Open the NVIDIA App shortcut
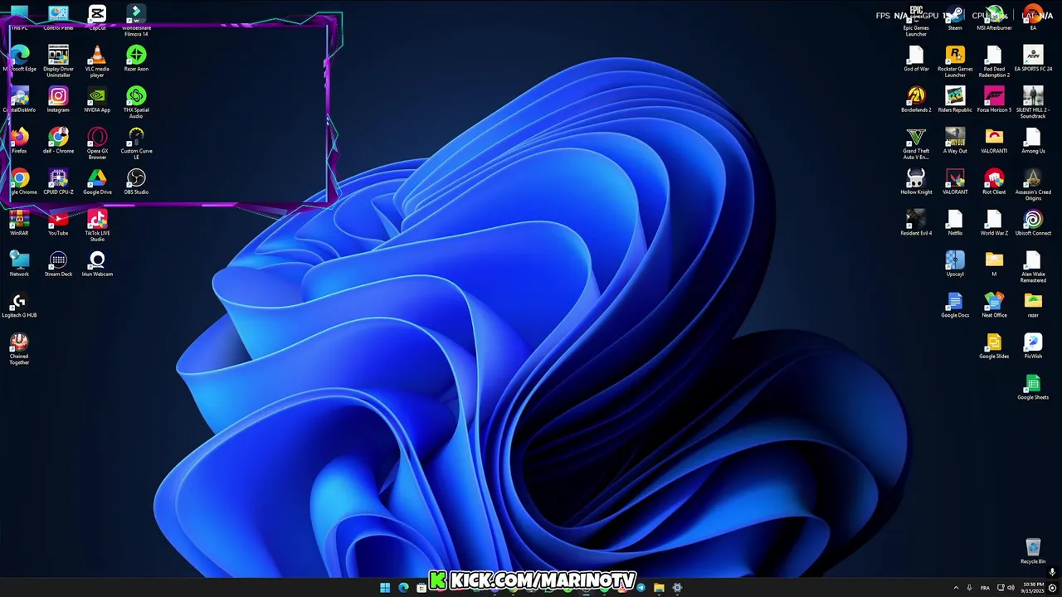Screen dimensions: 1062x597 (x=97, y=100)
